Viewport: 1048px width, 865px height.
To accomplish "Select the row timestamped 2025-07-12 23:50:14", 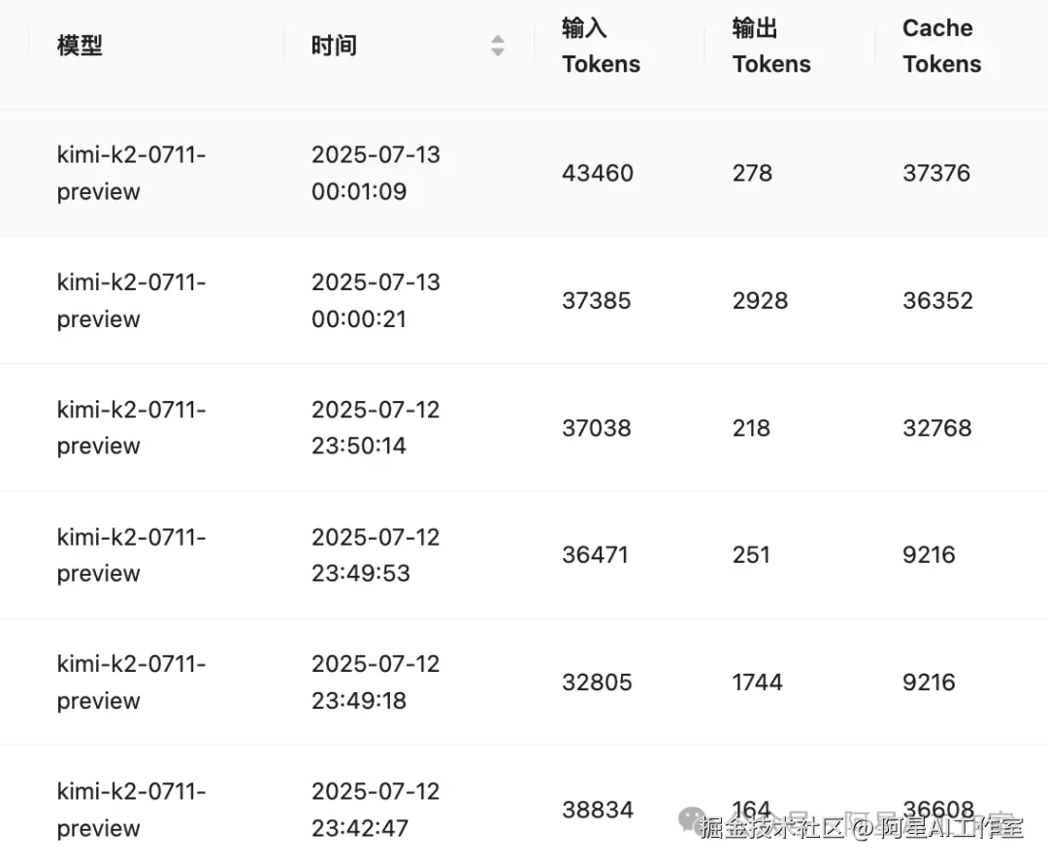I will 524,428.
